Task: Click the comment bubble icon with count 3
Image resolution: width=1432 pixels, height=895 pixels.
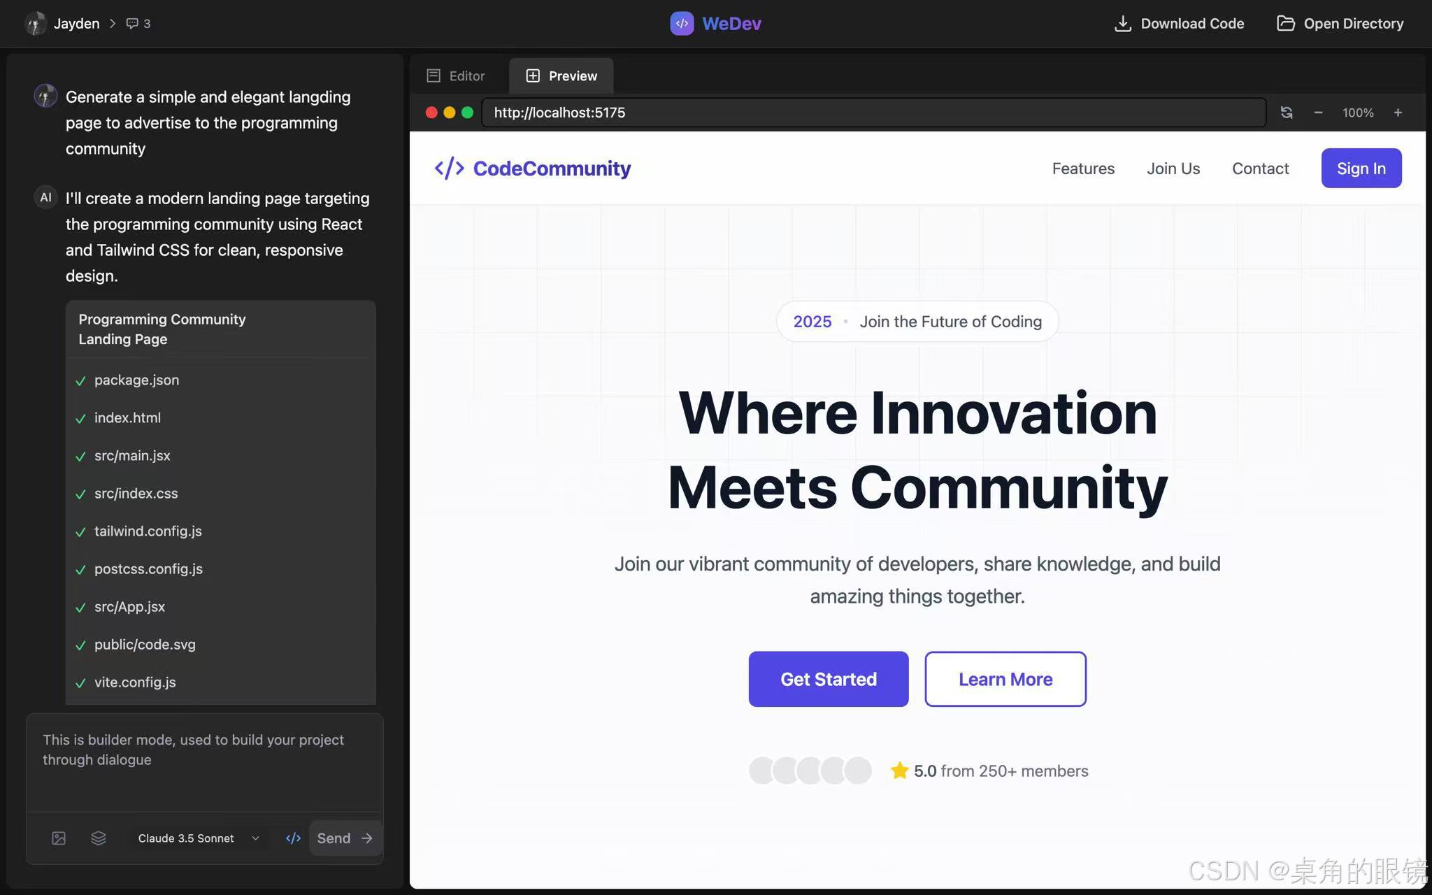Action: pos(132,23)
